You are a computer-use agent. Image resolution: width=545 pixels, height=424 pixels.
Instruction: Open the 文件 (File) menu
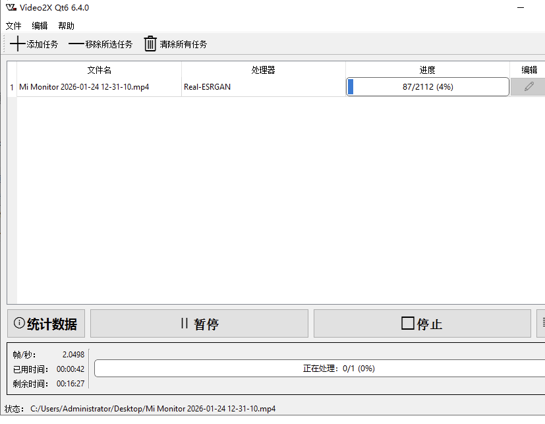tap(14, 26)
